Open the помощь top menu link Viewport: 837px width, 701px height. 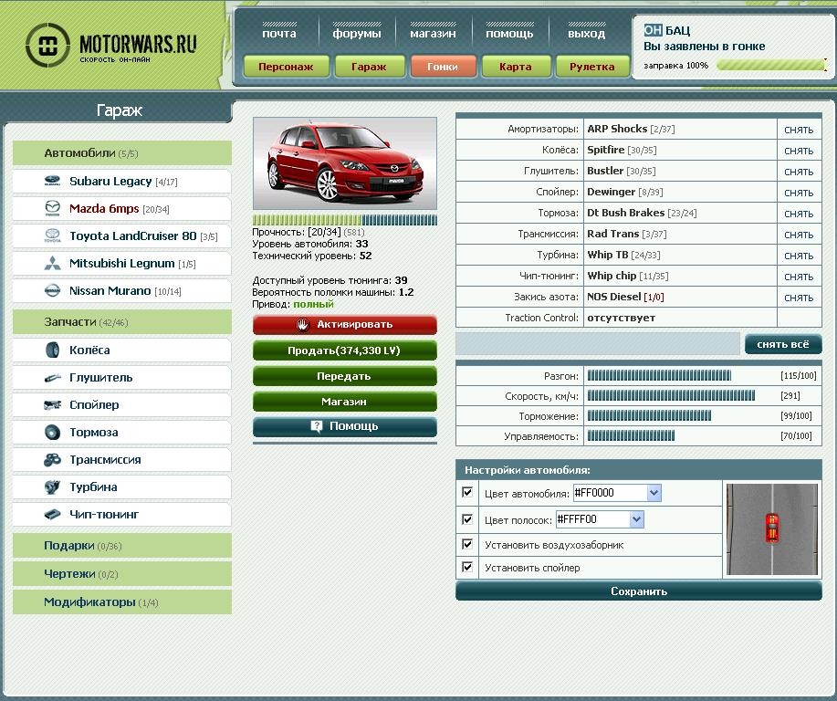point(509,33)
